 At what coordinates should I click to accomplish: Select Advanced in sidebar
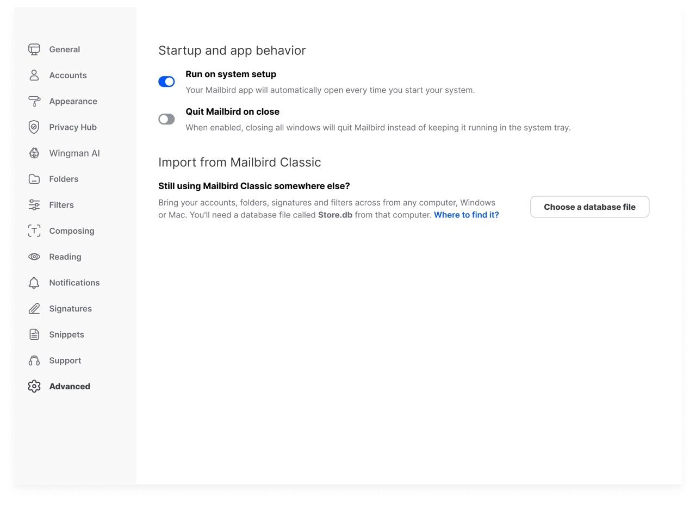(70, 386)
